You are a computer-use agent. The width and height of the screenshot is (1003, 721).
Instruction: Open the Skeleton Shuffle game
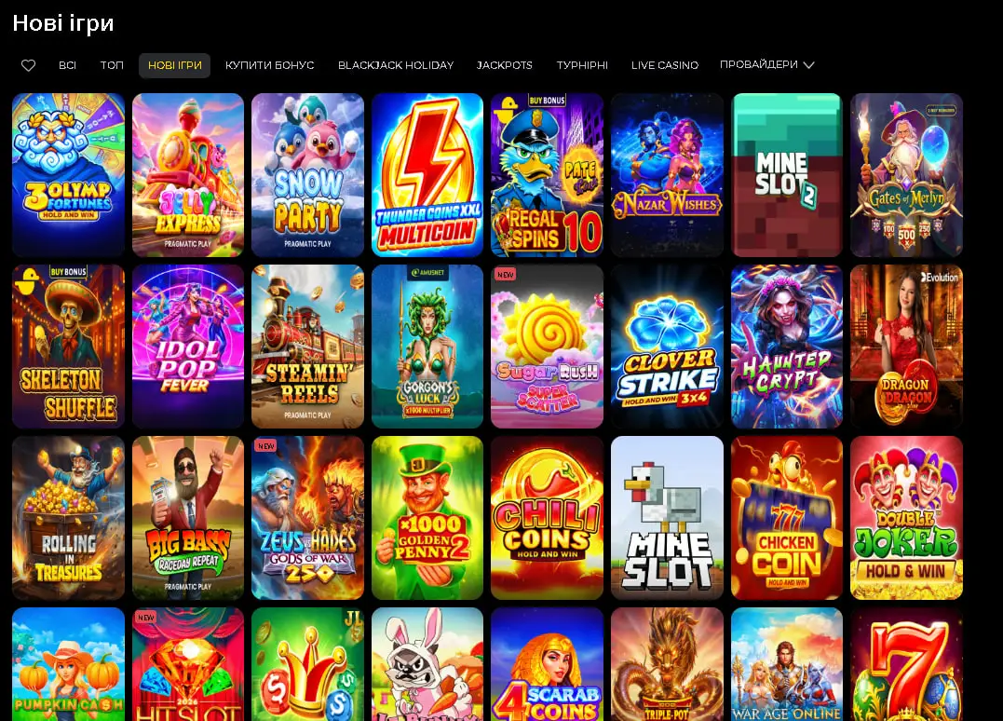[x=68, y=347]
